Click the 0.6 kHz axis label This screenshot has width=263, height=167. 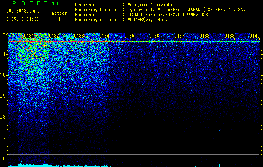(x=3, y=159)
